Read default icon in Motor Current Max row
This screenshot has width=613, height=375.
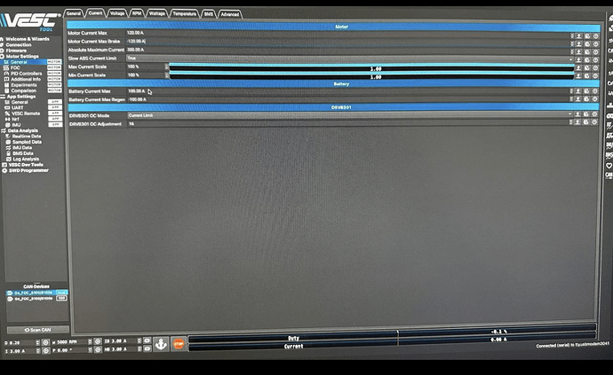click(587, 35)
